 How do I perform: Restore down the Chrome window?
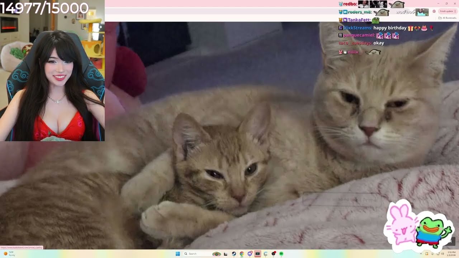[x=446, y=3]
